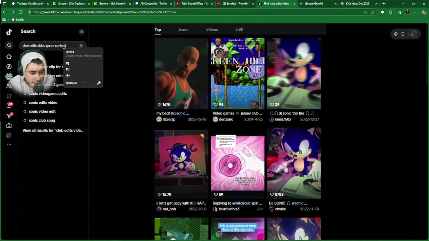This screenshot has width=429, height=241.
Task: Add page to favorites star icon
Action: pyautogui.click(x=373, y=12)
